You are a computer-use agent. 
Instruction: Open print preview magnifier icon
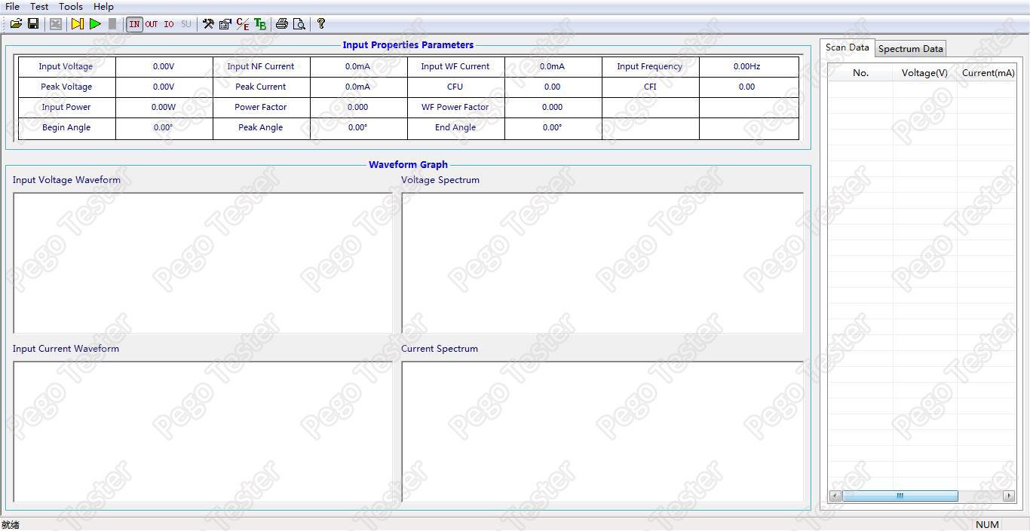299,24
